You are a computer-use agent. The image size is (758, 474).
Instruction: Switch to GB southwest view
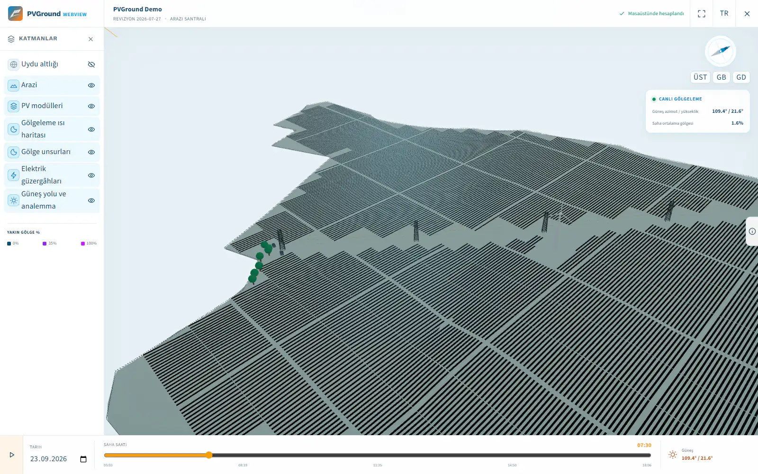click(722, 77)
